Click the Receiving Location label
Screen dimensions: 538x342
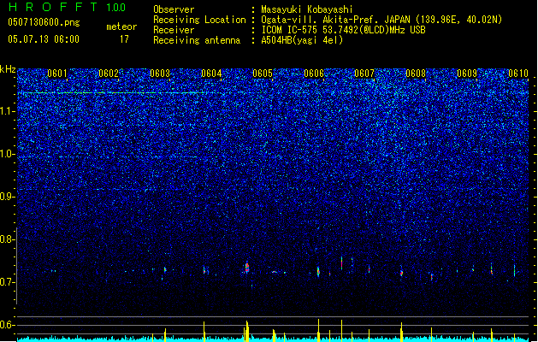tap(199, 20)
